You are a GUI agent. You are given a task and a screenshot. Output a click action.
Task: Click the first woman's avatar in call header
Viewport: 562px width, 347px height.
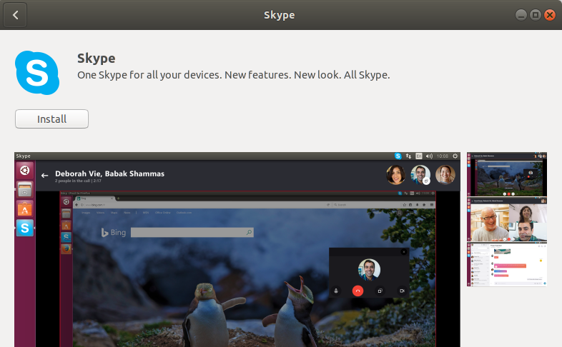395,175
